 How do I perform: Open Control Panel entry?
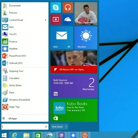click(25, 20)
